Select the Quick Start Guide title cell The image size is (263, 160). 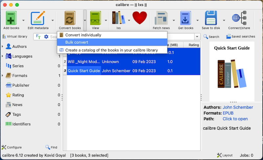[x=84, y=71]
